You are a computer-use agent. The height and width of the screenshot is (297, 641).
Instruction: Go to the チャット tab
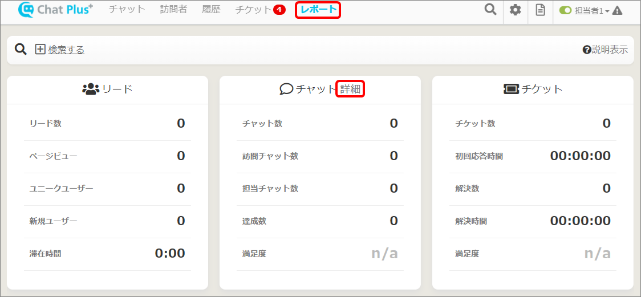127,9
